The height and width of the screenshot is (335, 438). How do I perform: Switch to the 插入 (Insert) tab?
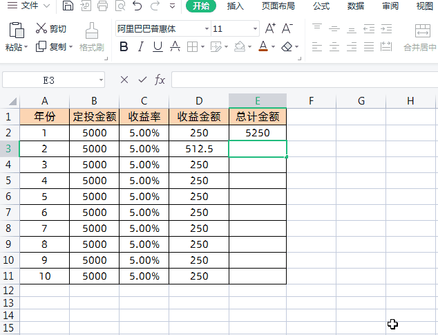coord(236,6)
